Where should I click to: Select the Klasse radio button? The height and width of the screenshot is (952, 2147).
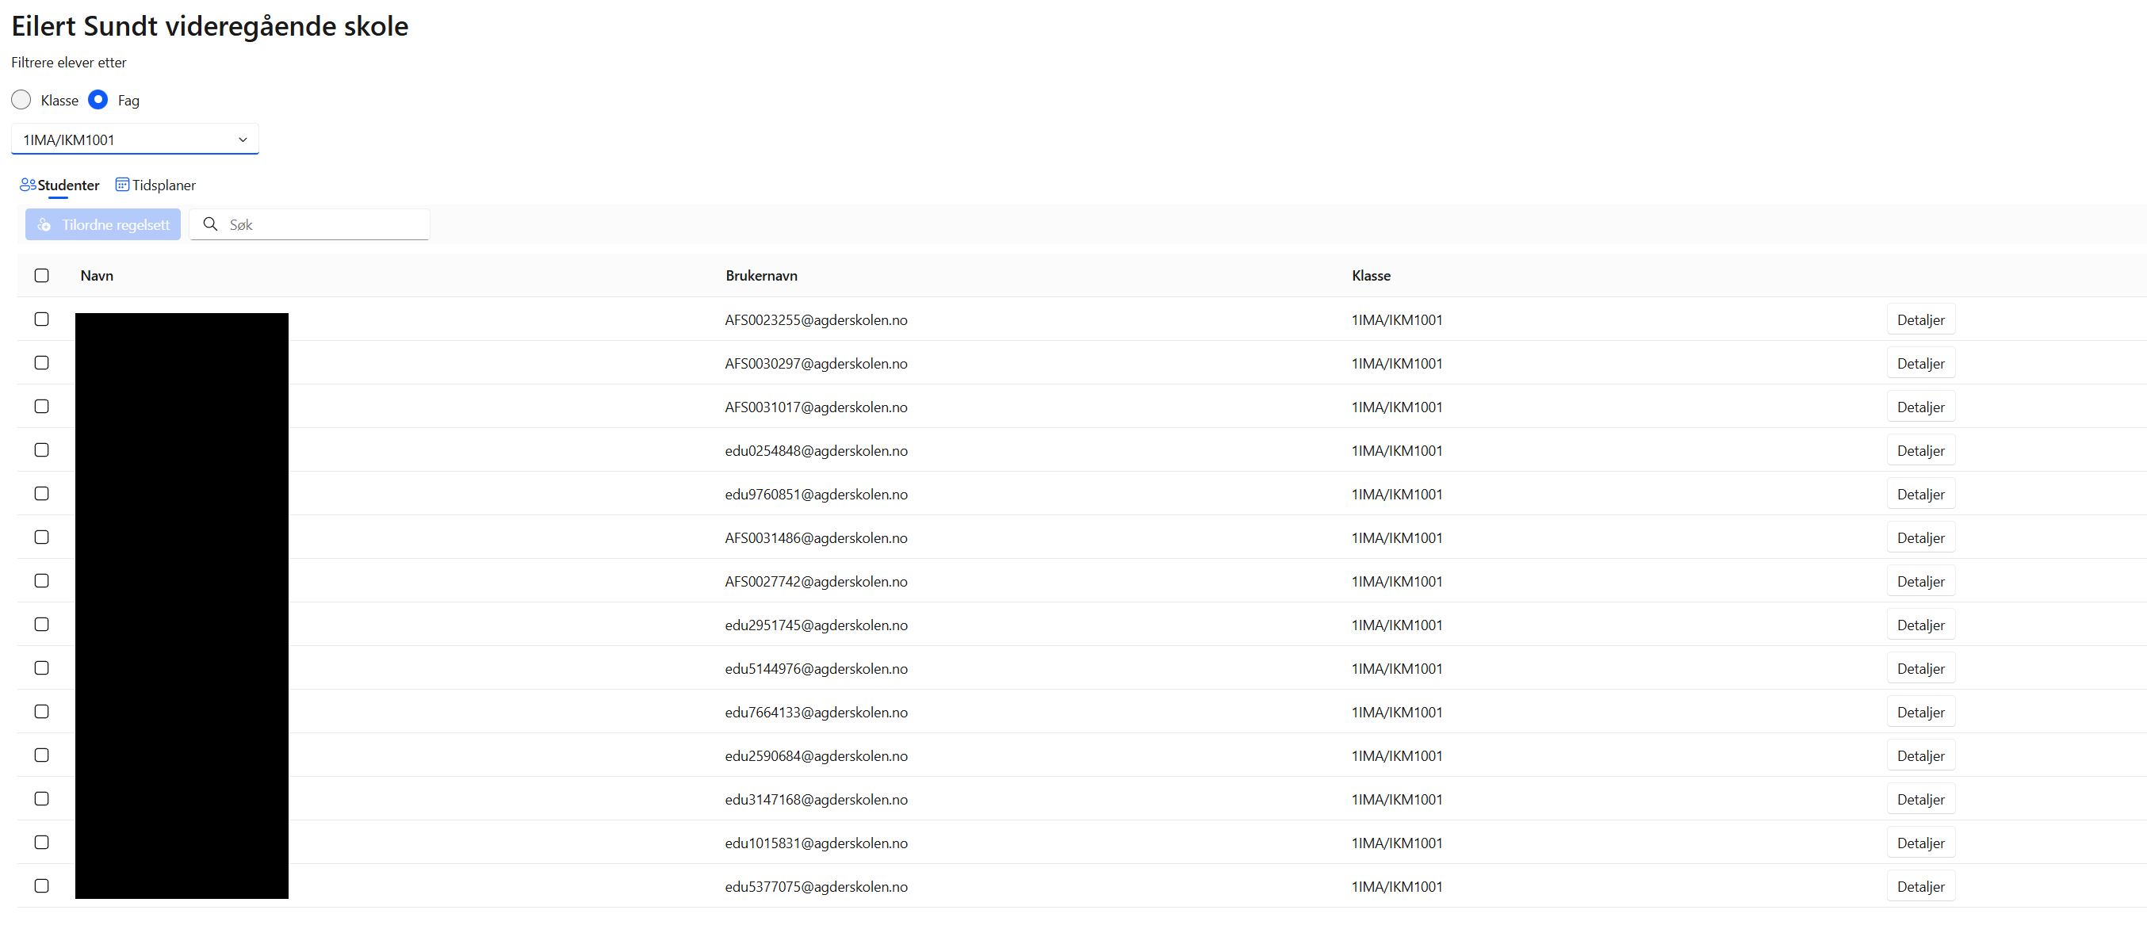[x=21, y=100]
